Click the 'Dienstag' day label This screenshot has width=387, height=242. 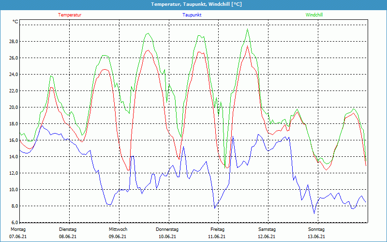68,229
